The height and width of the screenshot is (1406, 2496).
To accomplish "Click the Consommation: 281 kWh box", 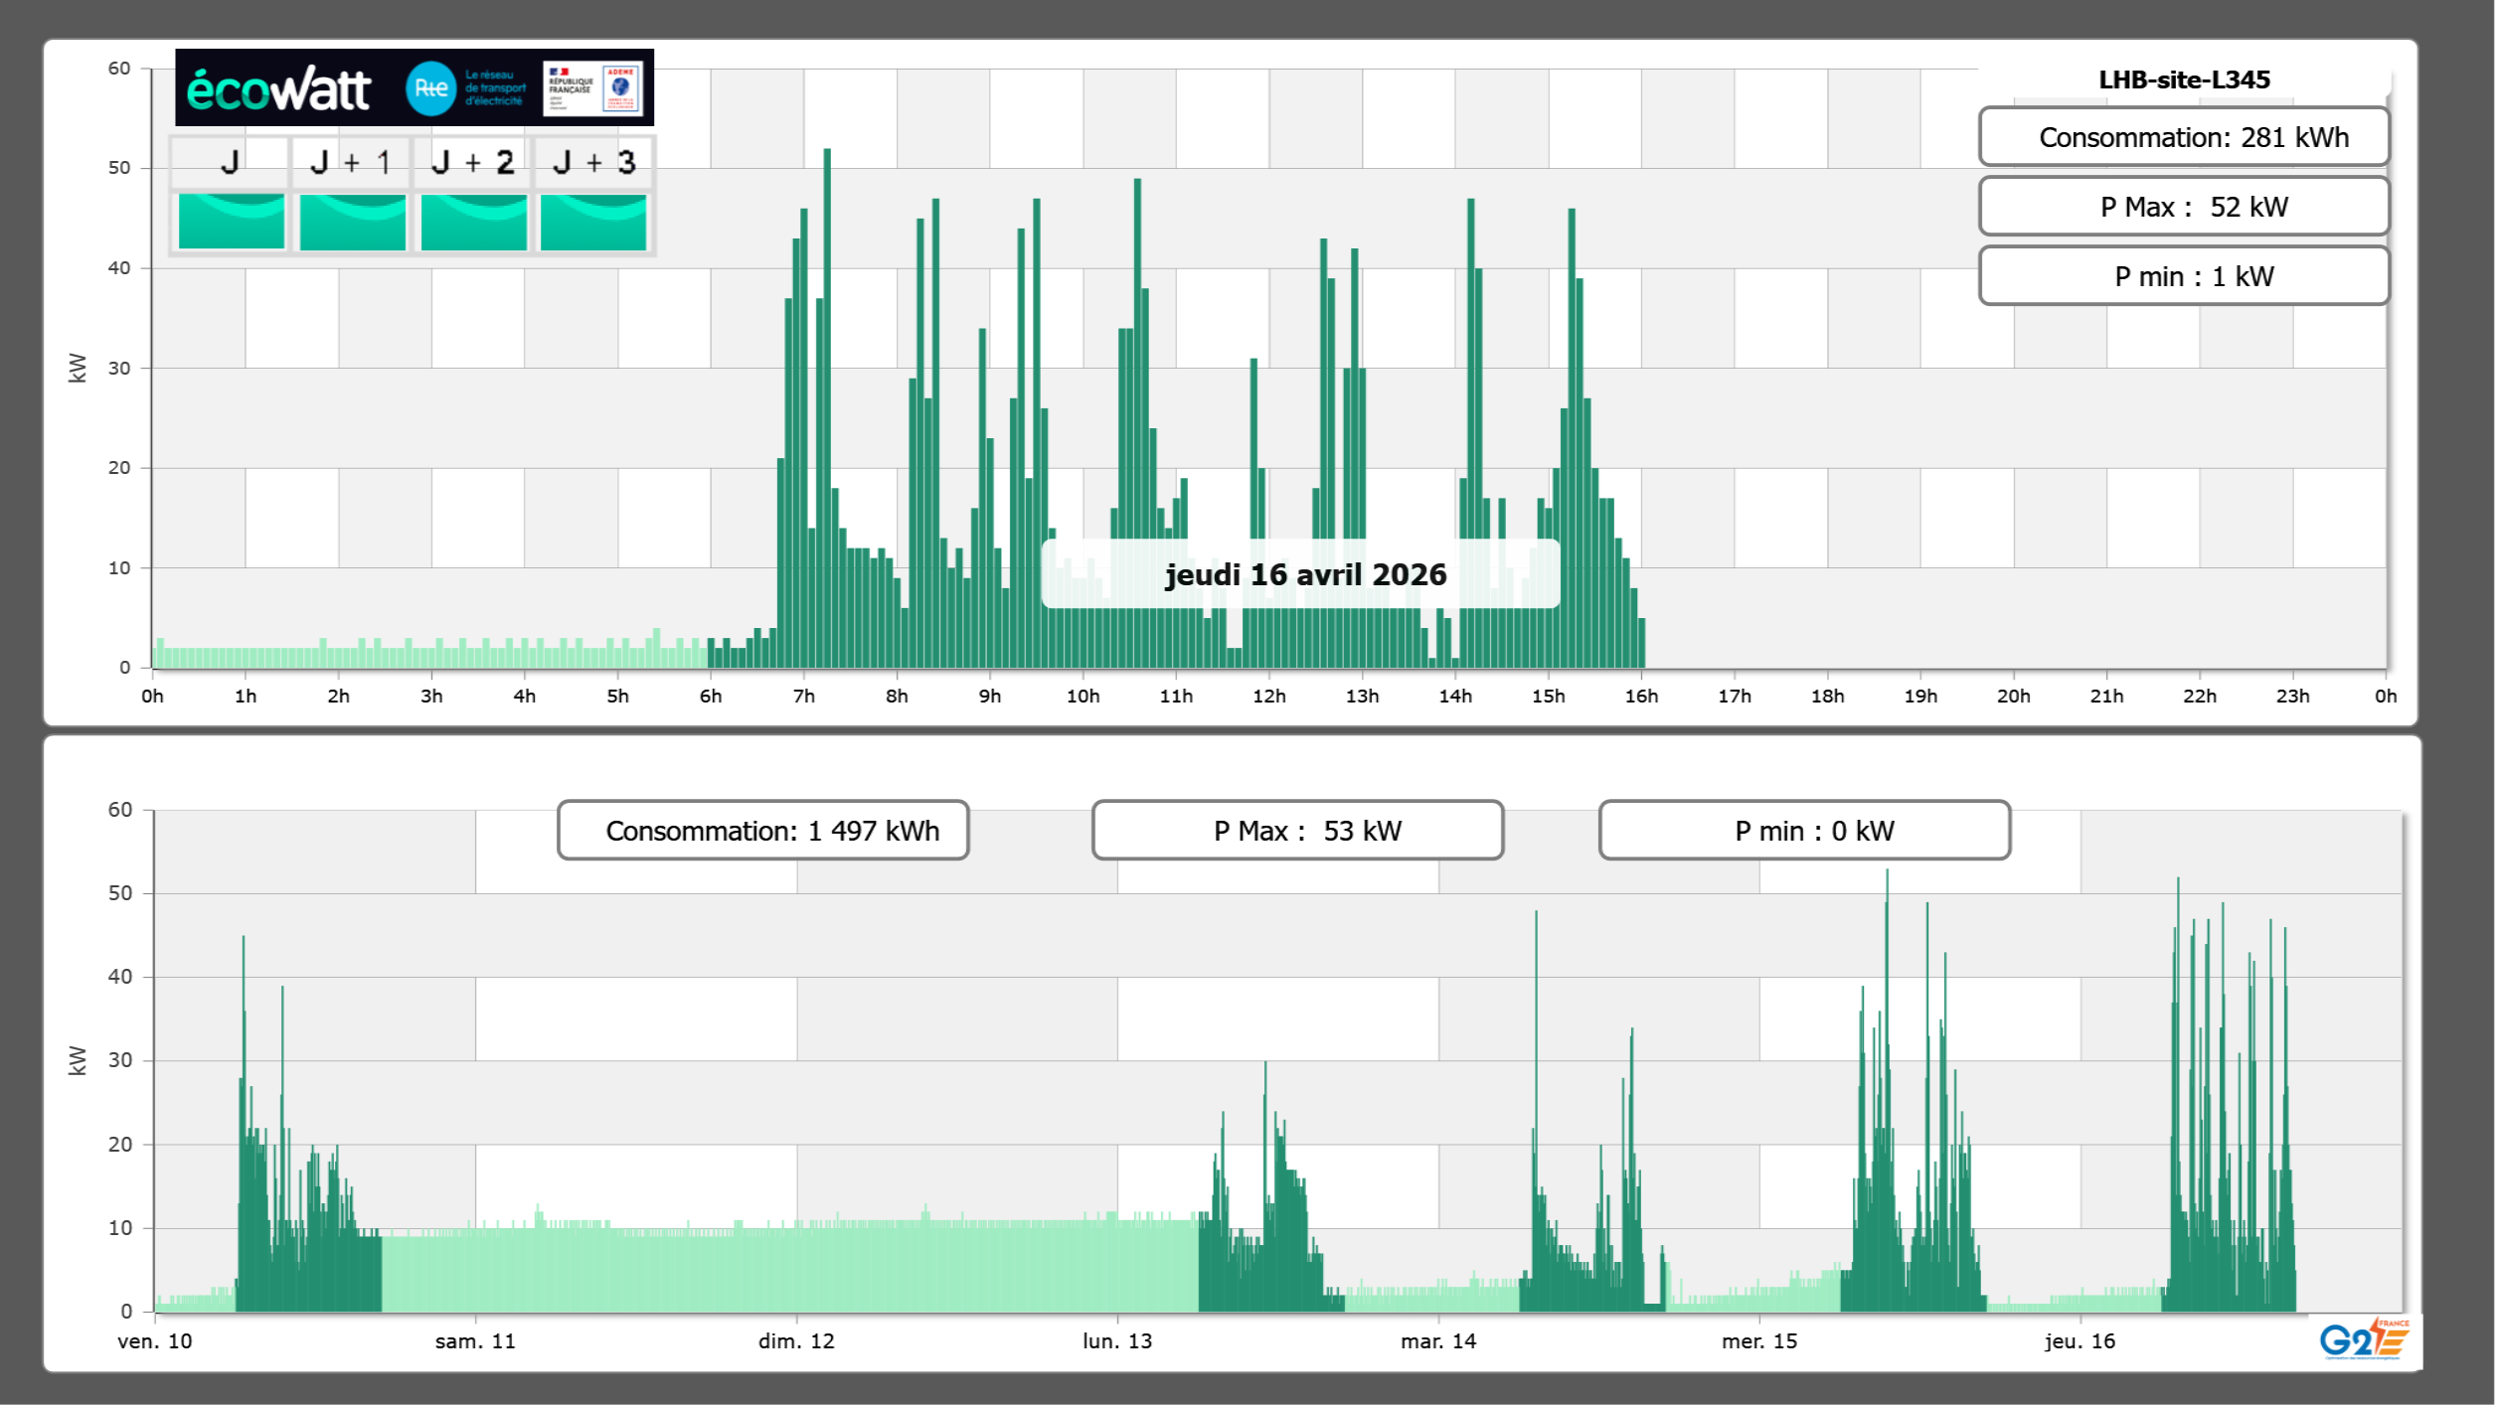I will point(2183,137).
